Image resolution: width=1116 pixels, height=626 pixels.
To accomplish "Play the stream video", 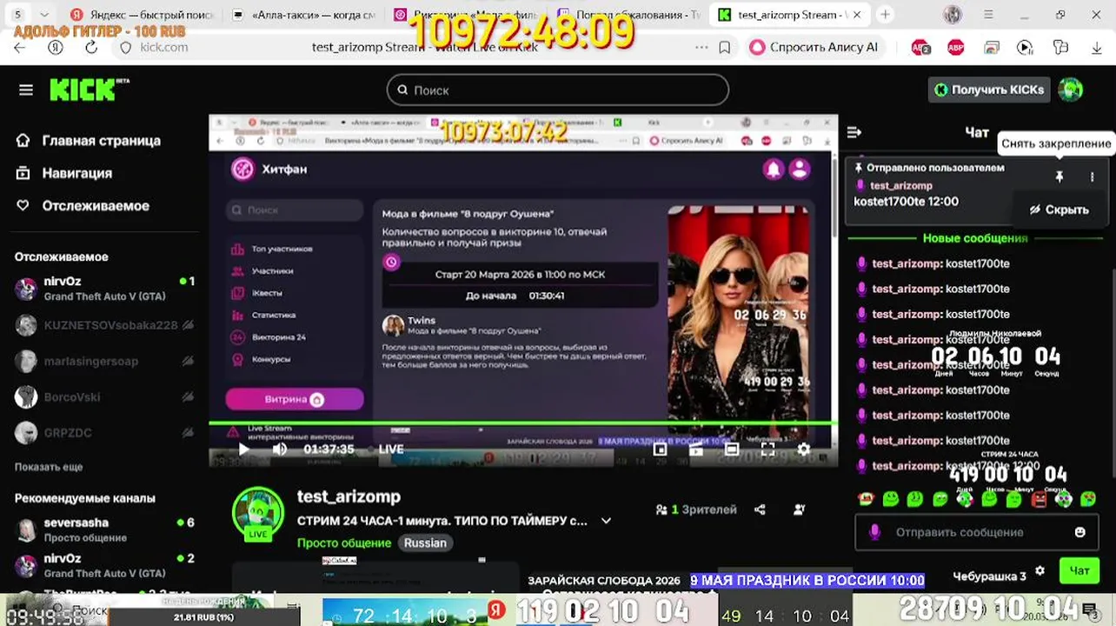I will point(243,450).
